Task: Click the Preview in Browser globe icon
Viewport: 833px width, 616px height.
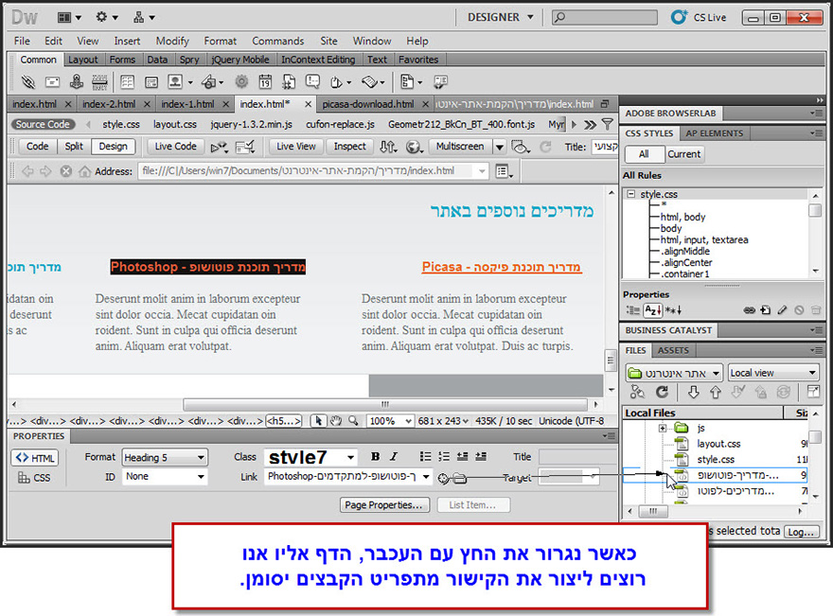Action: coord(414,147)
